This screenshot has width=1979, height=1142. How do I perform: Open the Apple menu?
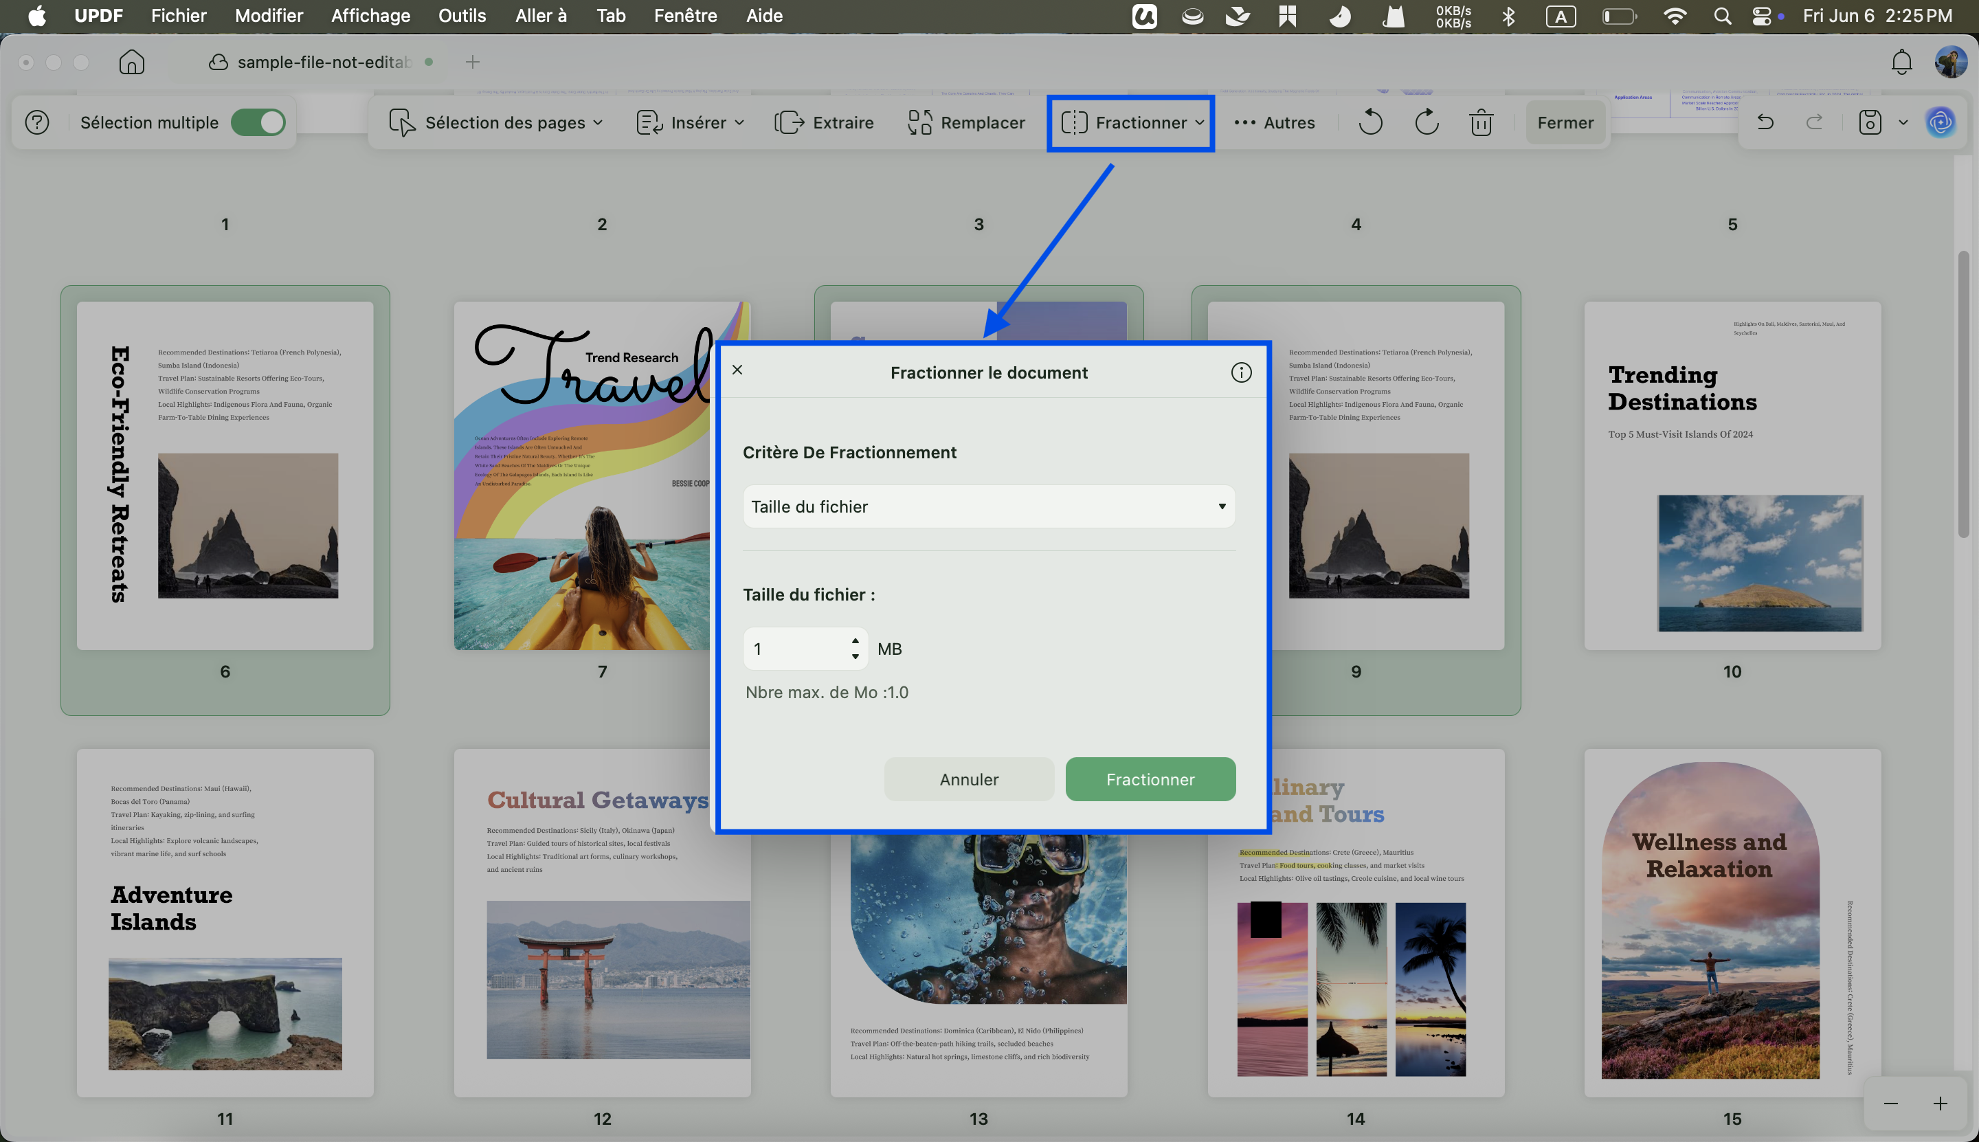(37, 16)
